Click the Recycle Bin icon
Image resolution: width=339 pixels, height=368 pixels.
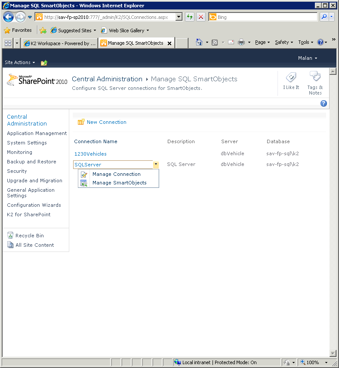(x=10, y=235)
